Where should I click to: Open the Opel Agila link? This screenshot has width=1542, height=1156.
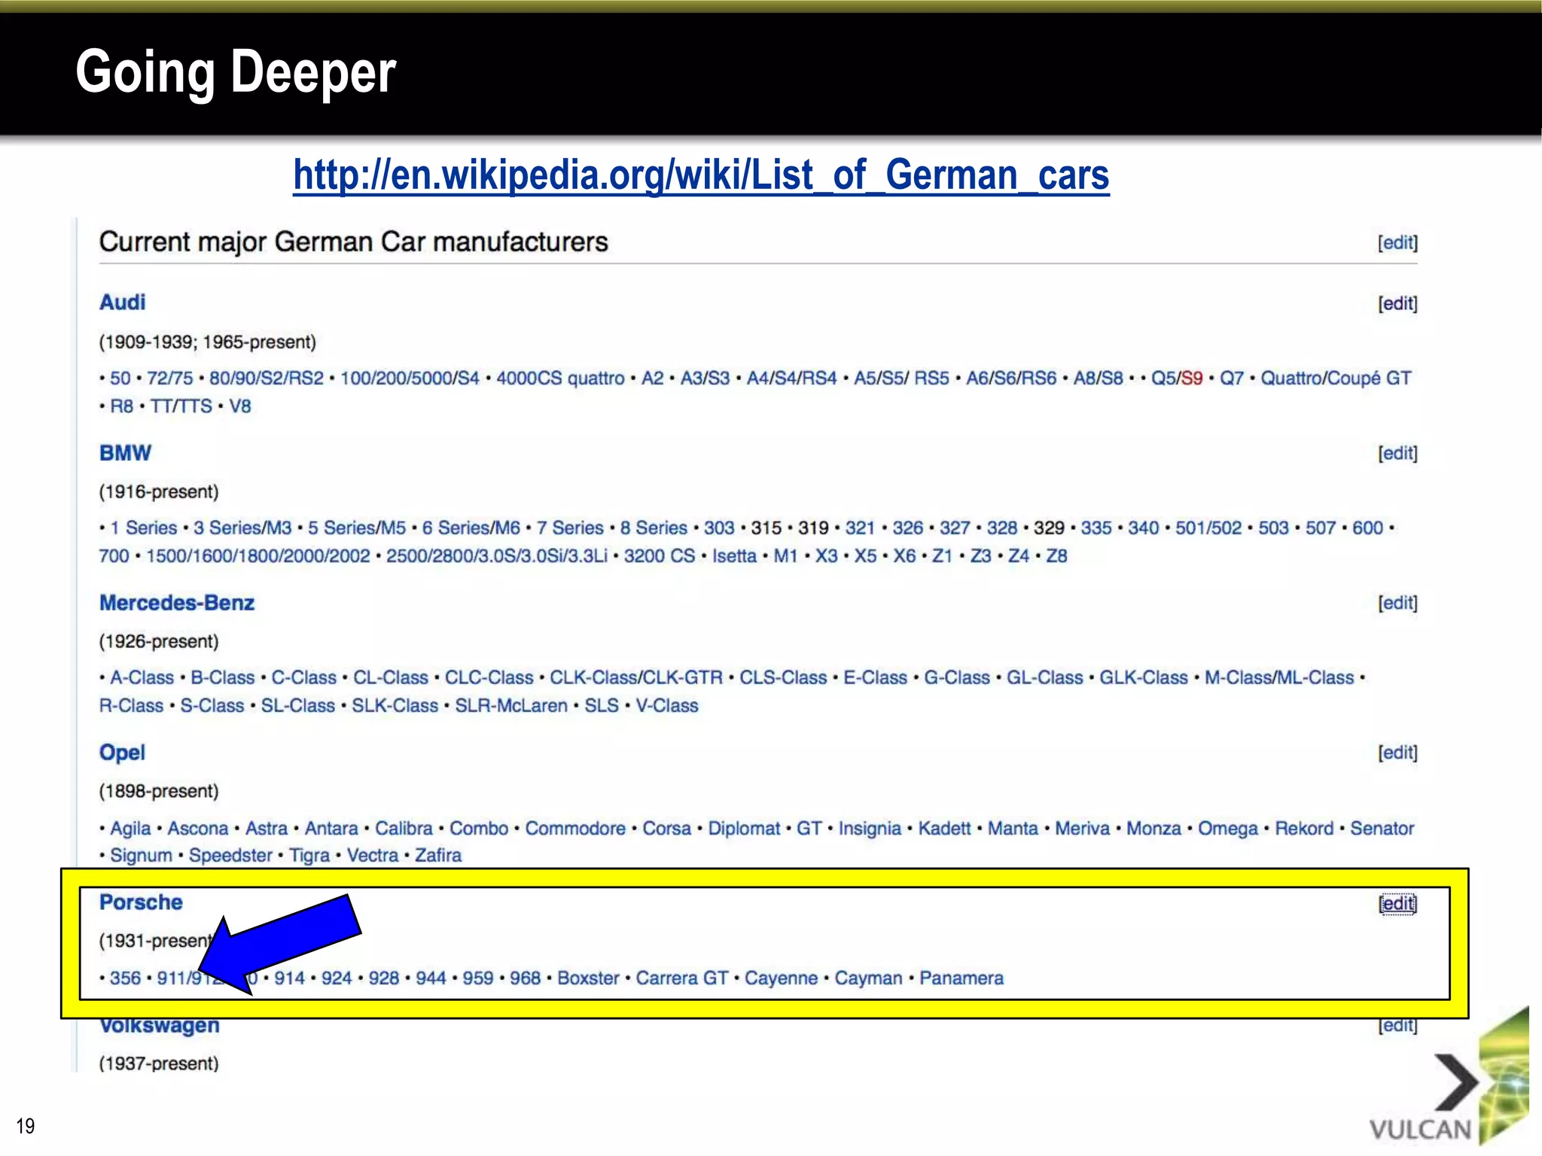[x=130, y=829]
